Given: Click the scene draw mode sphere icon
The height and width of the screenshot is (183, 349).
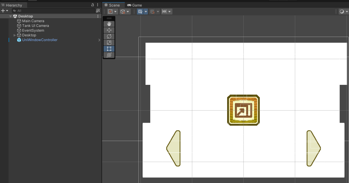Looking at the screenshot, I should (x=342, y=12).
